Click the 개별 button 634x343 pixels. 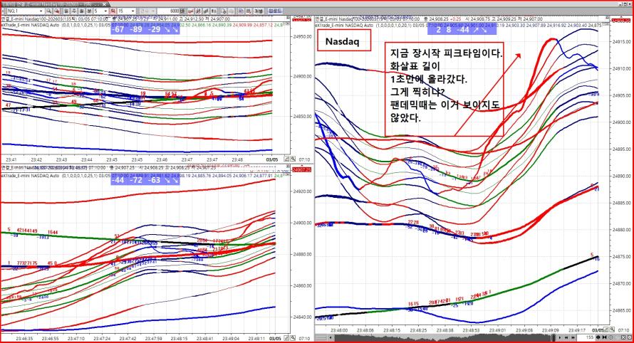[259, 11]
